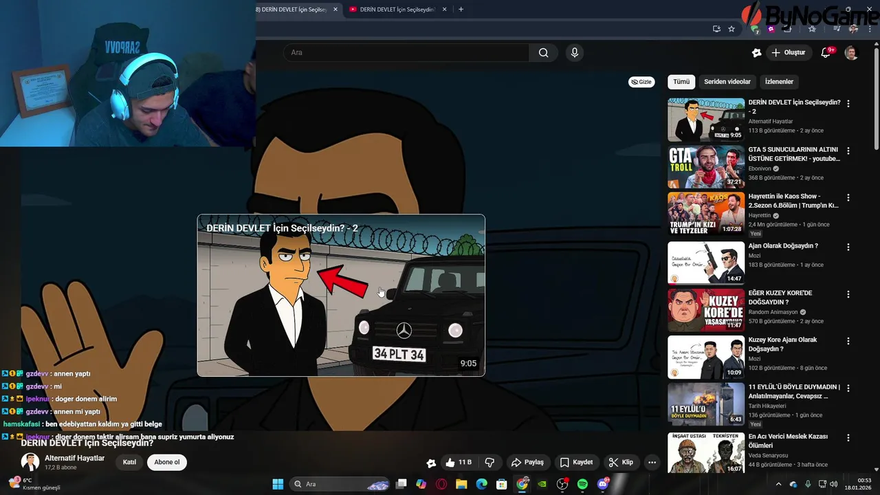Hide the overlay with Gizle toggle

tap(641, 82)
